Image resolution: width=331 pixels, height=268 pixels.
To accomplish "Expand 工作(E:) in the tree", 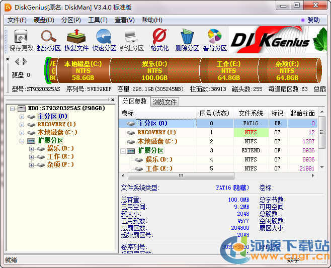I will (31, 157).
